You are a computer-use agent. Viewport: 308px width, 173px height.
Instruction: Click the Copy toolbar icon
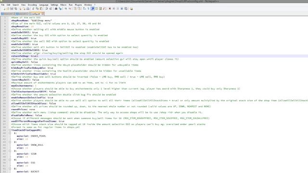[37, 9]
